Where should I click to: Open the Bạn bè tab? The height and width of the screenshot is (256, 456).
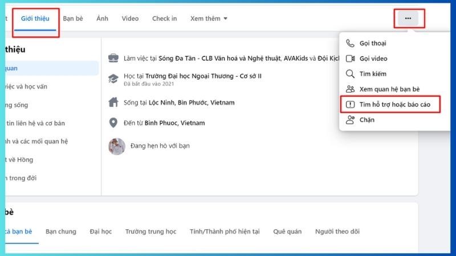click(73, 19)
